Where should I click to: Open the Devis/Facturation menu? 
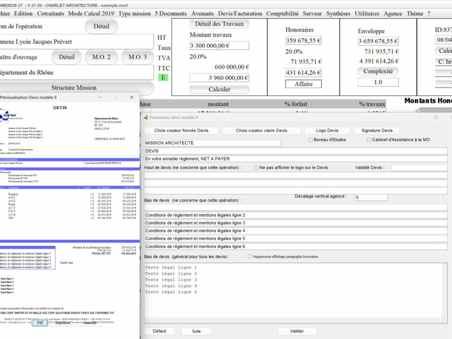point(240,13)
